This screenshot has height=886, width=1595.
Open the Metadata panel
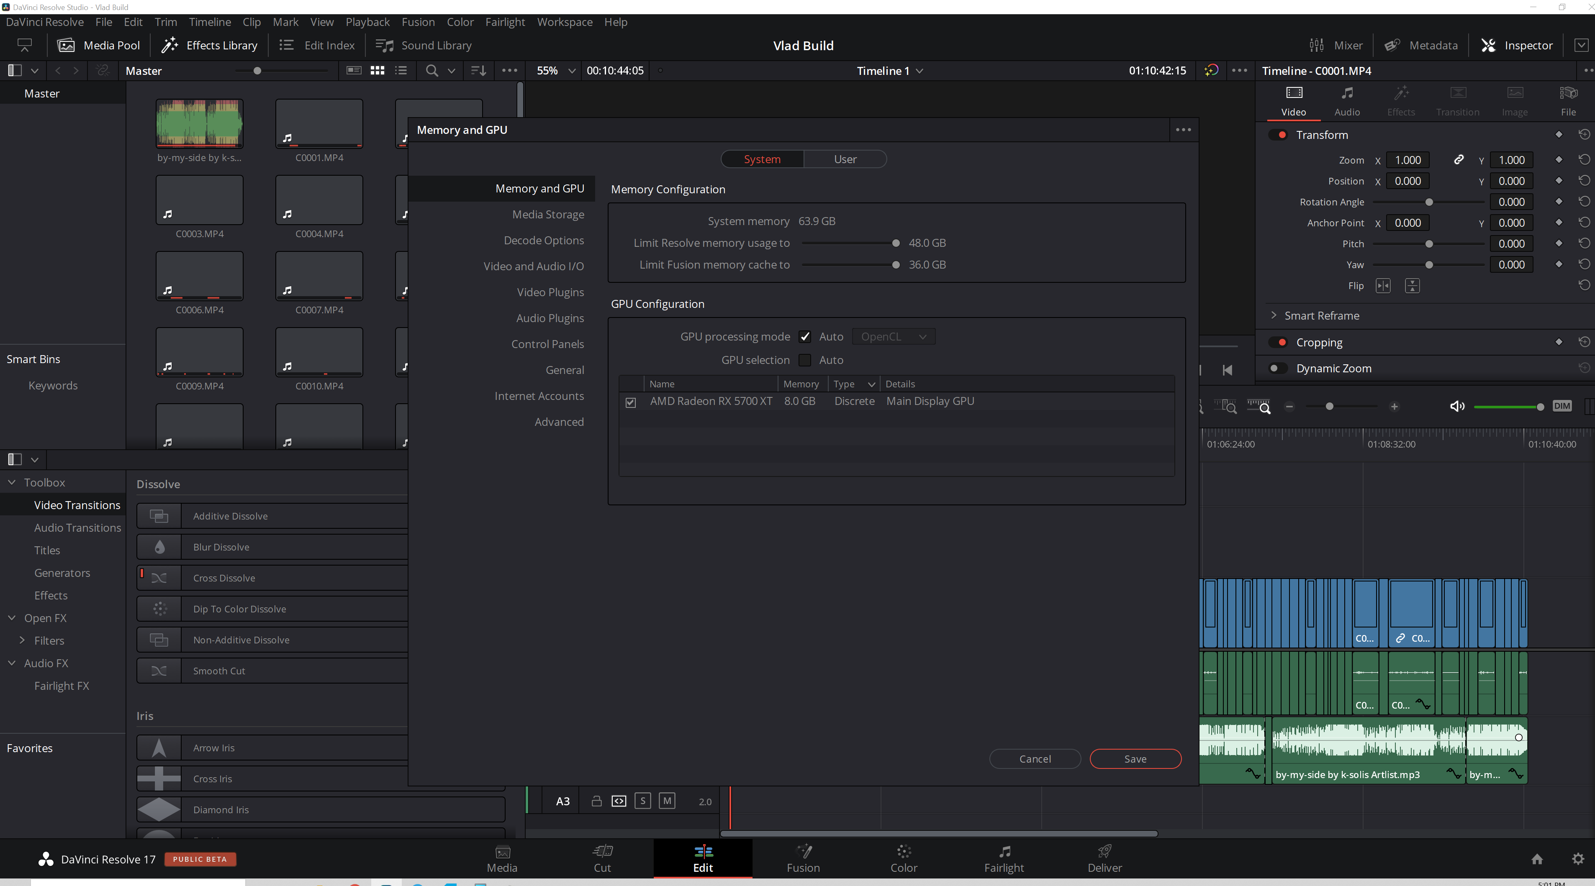pos(1421,45)
